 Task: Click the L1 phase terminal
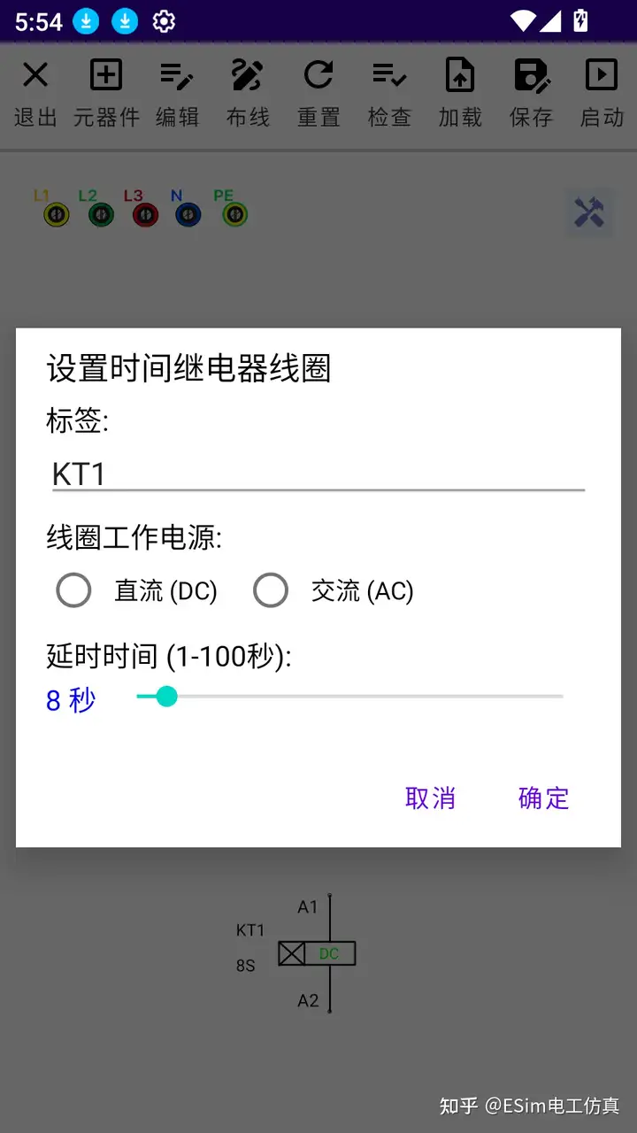click(x=56, y=213)
